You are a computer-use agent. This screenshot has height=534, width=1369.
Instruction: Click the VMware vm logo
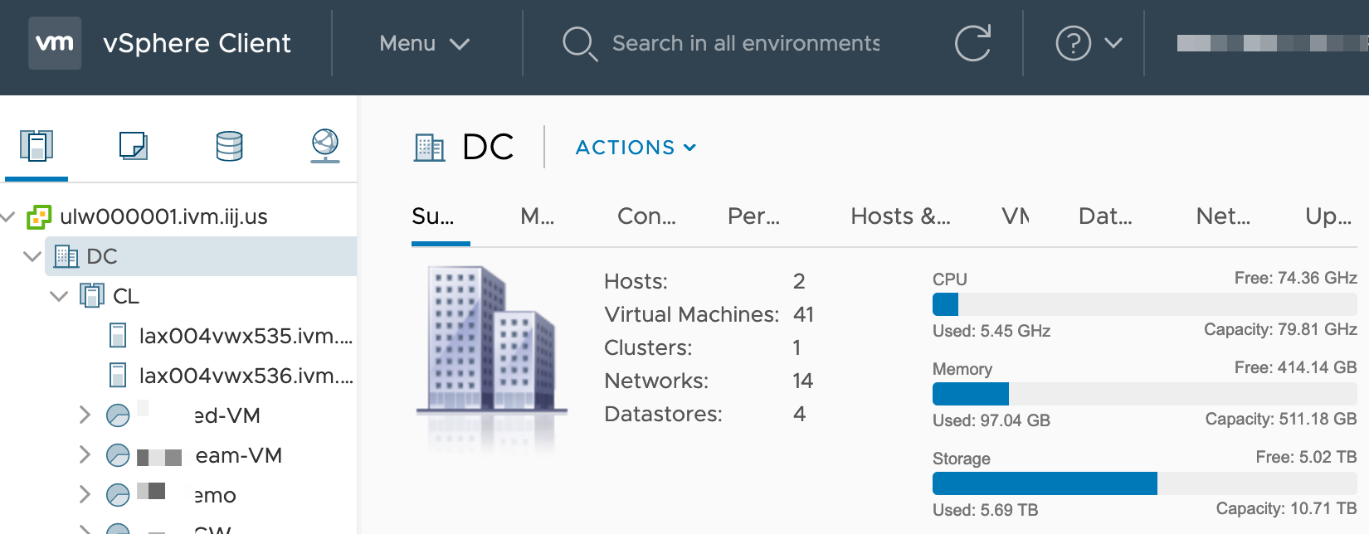[55, 43]
